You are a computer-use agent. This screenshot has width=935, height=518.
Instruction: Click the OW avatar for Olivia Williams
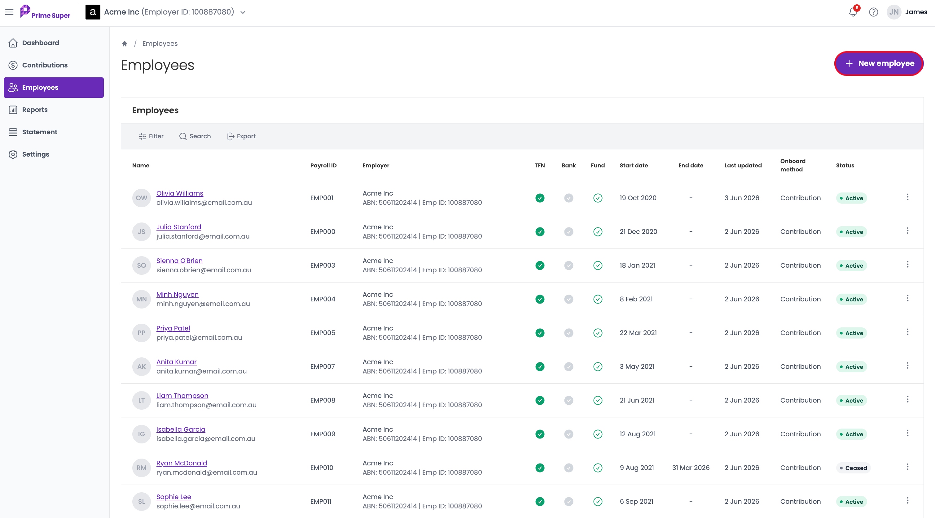[x=141, y=198]
